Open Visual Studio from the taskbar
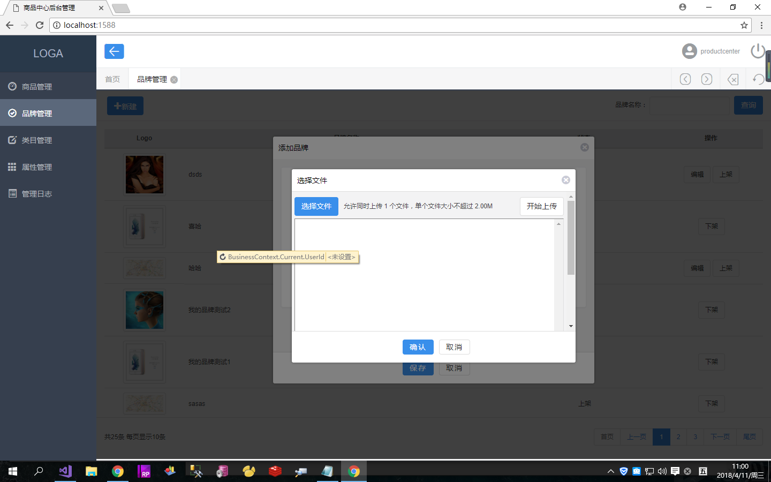Screen dimensions: 771x482 65,471
